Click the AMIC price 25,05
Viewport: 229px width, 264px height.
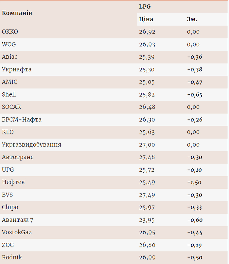147,82
